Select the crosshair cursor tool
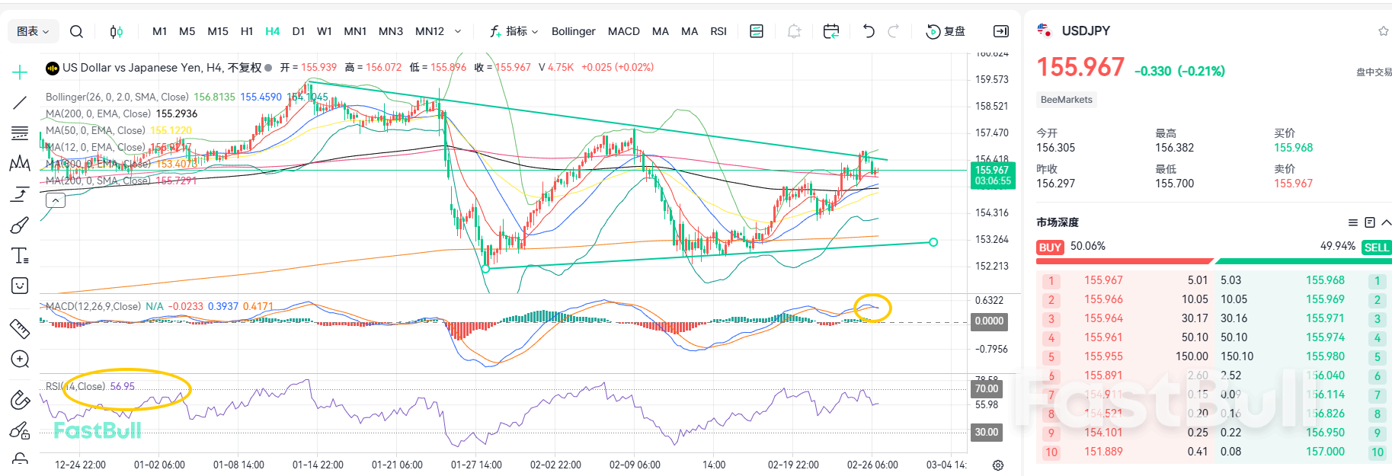This screenshot has height=476, width=1392. [20, 72]
